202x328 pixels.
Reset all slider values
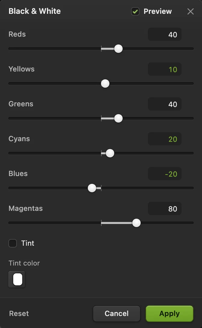pyautogui.click(x=19, y=313)
